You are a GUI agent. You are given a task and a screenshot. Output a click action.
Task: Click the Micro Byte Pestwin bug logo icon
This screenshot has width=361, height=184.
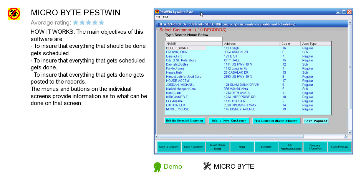tap(14, 14)
